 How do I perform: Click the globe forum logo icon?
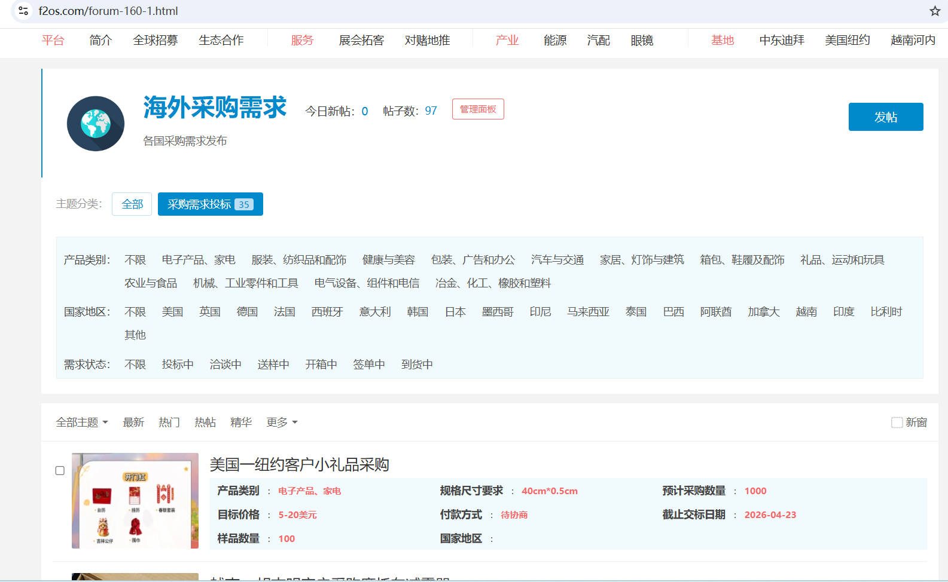(96, 124)
